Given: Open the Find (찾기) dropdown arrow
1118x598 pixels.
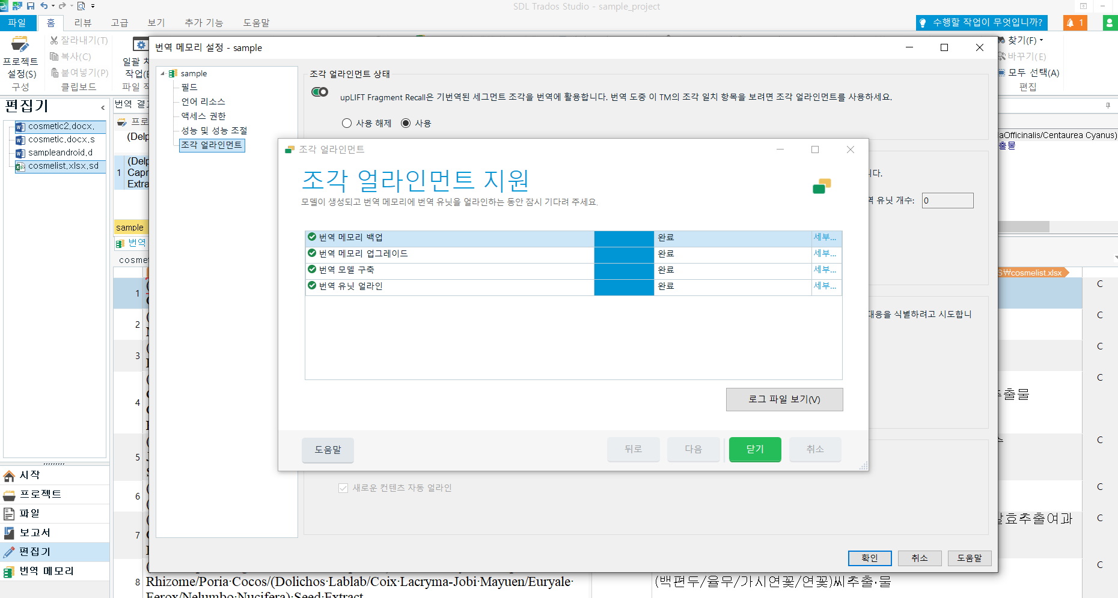Looking at the screenshot, I should (1042, 40).
